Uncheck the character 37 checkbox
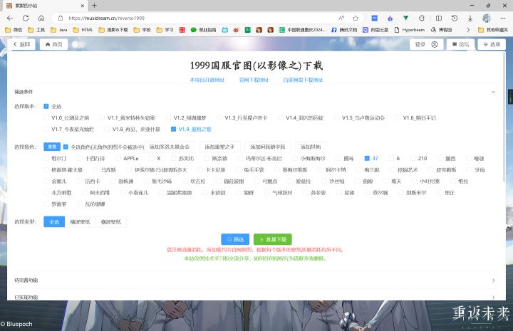Screen dimensions: 513x331 point(367,158)
